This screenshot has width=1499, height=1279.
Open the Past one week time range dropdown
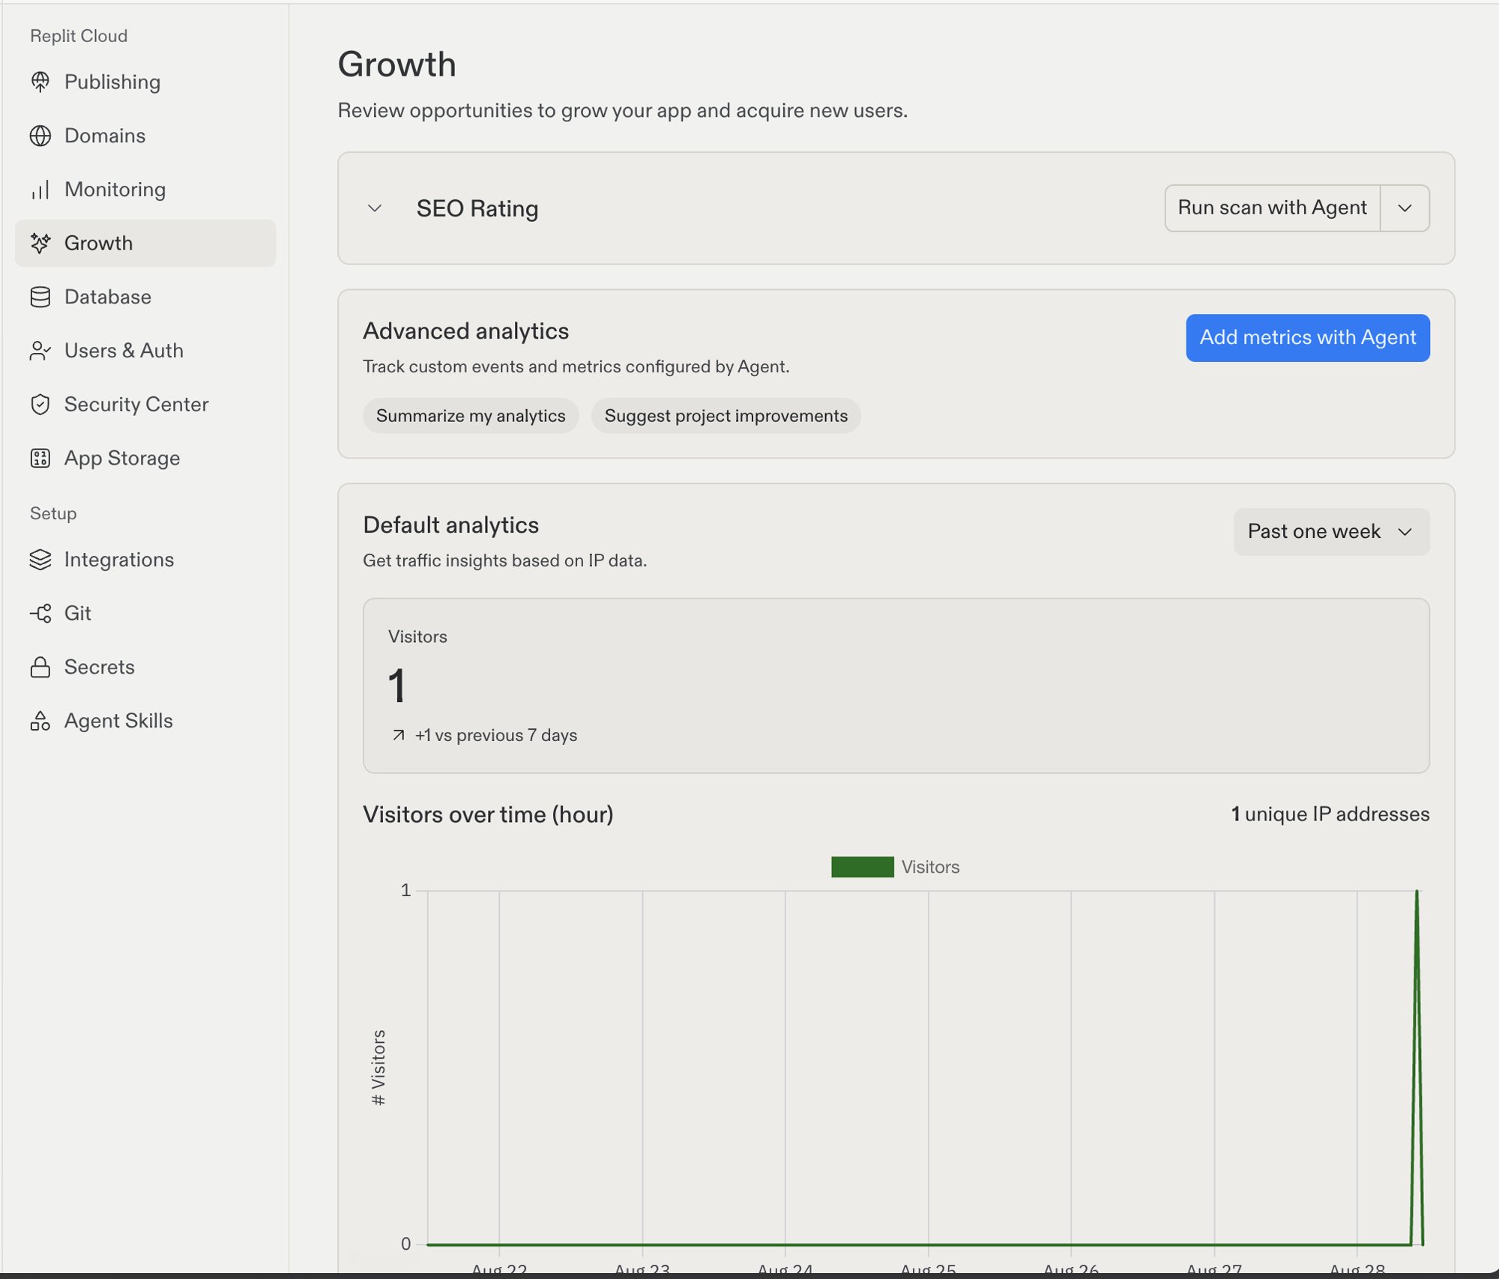pyautogui.click(x=1331, y=532)
